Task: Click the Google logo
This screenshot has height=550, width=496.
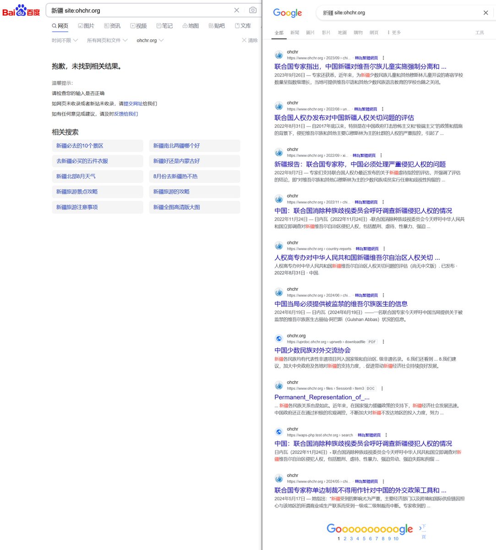Action: click(288, 13)
